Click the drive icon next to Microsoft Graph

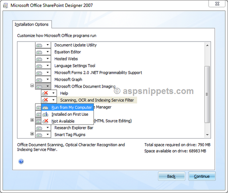coord(39,80)
